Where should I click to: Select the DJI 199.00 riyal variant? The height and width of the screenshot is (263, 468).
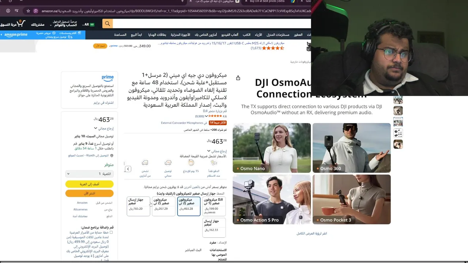pos(214,206)
